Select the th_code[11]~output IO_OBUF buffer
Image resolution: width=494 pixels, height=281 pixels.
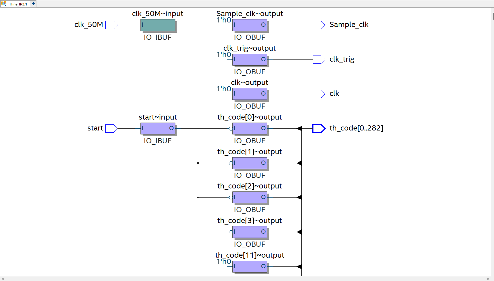(250, 266)
